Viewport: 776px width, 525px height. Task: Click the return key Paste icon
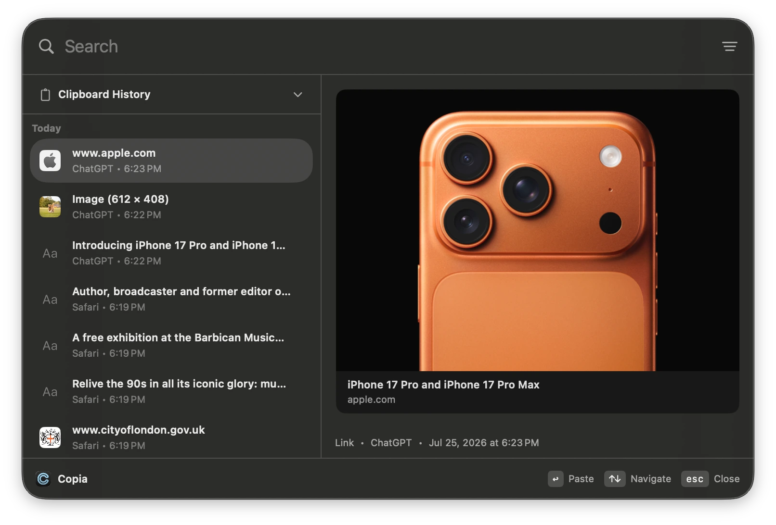(556, 479)
